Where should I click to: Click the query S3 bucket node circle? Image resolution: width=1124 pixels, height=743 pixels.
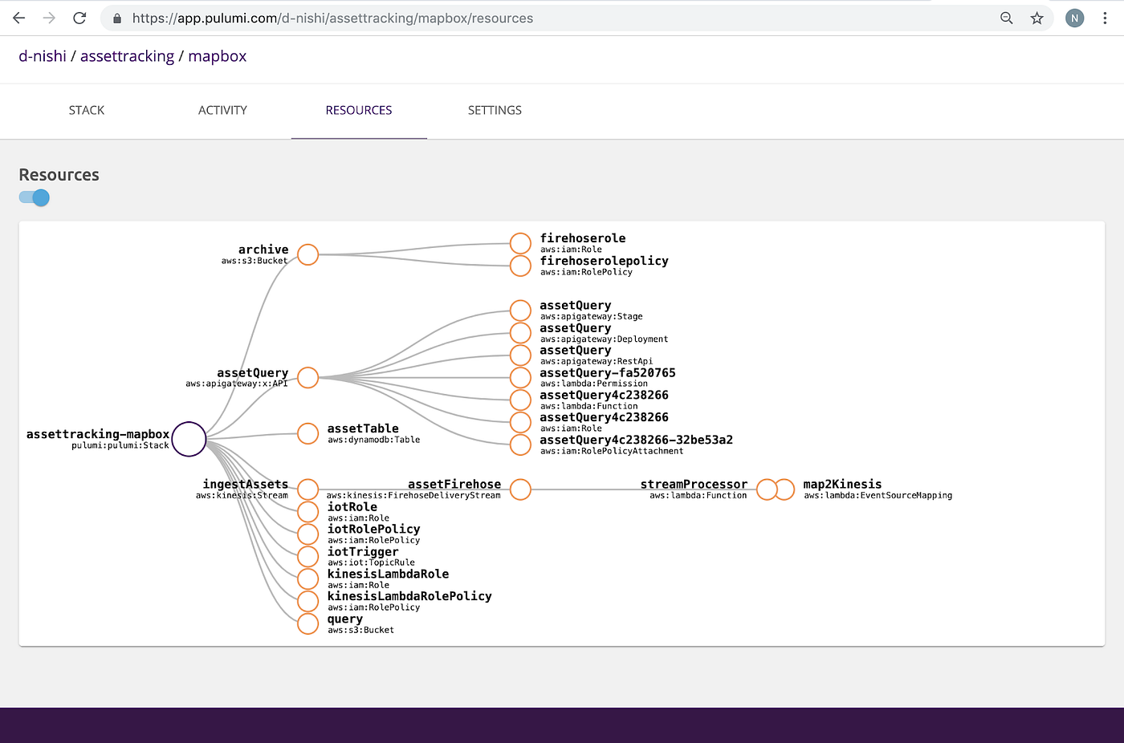[307, 623]
